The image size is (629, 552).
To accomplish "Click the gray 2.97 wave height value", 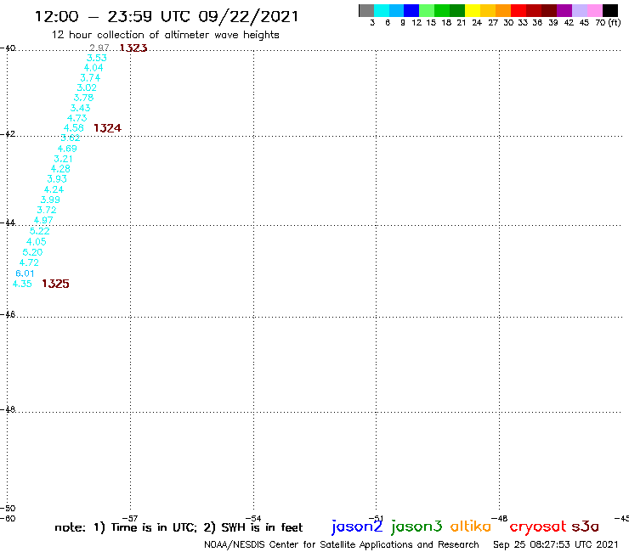I will coord(99,48).
